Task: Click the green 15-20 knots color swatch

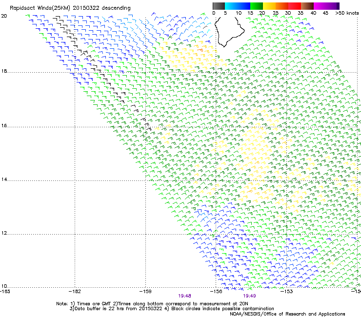Action: tap(257, 6)
